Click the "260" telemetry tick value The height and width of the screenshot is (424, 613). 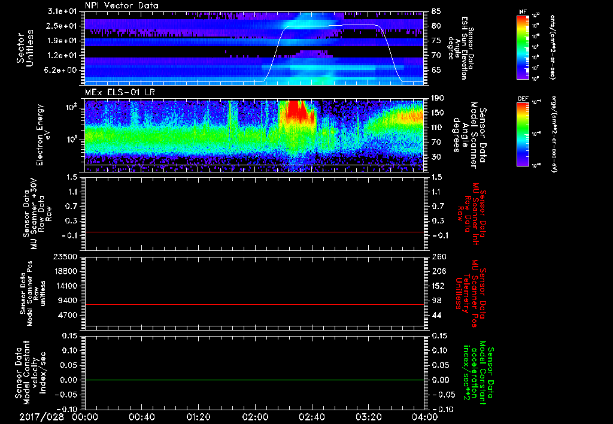(438, 257)
